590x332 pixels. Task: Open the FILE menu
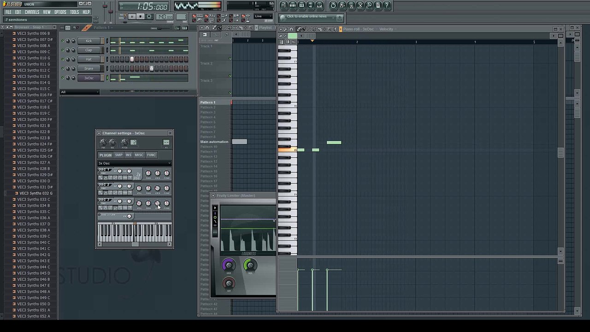pyautogui.click(x=8, y=12)
